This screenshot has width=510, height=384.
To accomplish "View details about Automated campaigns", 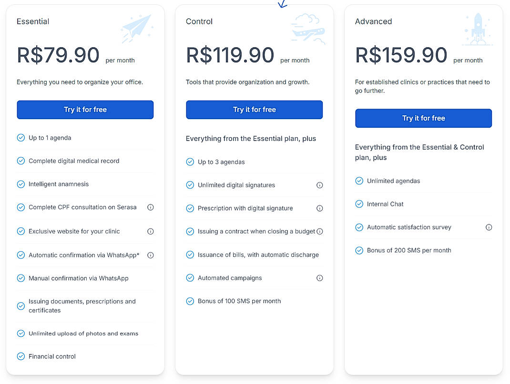I will (320, 278).
